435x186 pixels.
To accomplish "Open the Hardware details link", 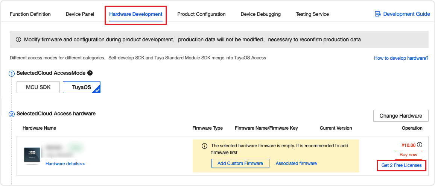I will 65,164.
